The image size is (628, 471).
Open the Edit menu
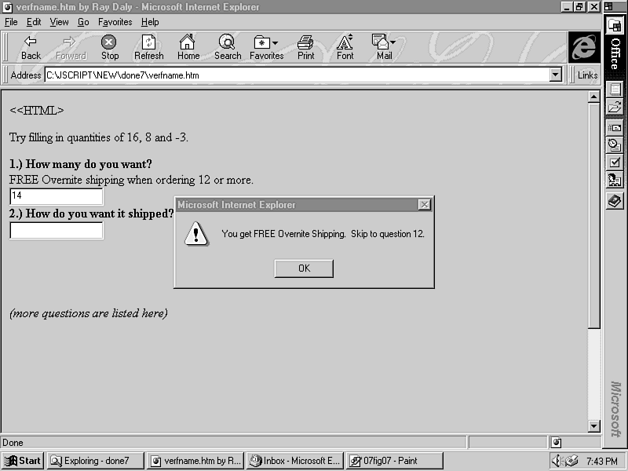click(x=34, y=22)
